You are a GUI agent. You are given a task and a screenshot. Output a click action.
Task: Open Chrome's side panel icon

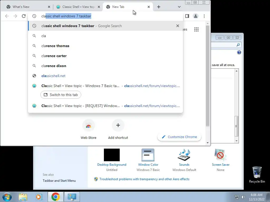tap(187, 16)
